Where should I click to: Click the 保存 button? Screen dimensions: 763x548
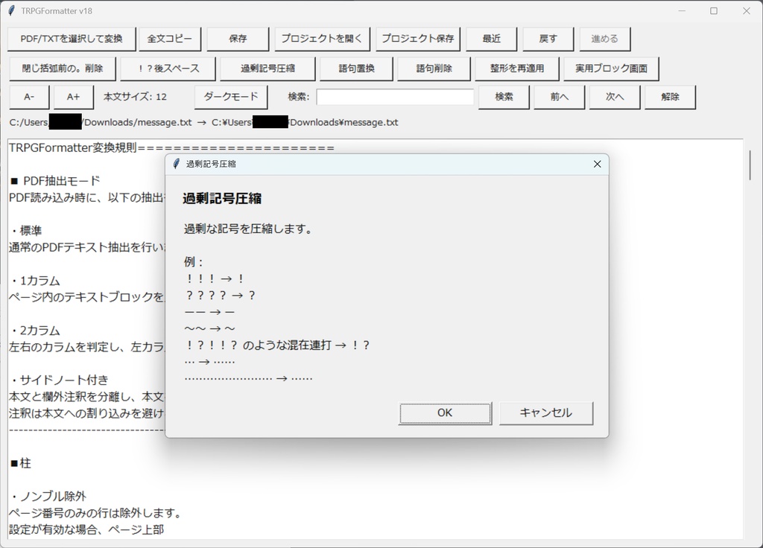coord(238,39)
